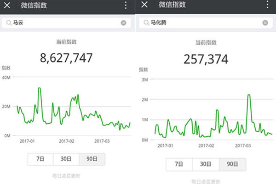Image resolution: width=276 pixels, height=184 pixels.
Task: Focus the 马云 search input
Action: coord(66,23)
